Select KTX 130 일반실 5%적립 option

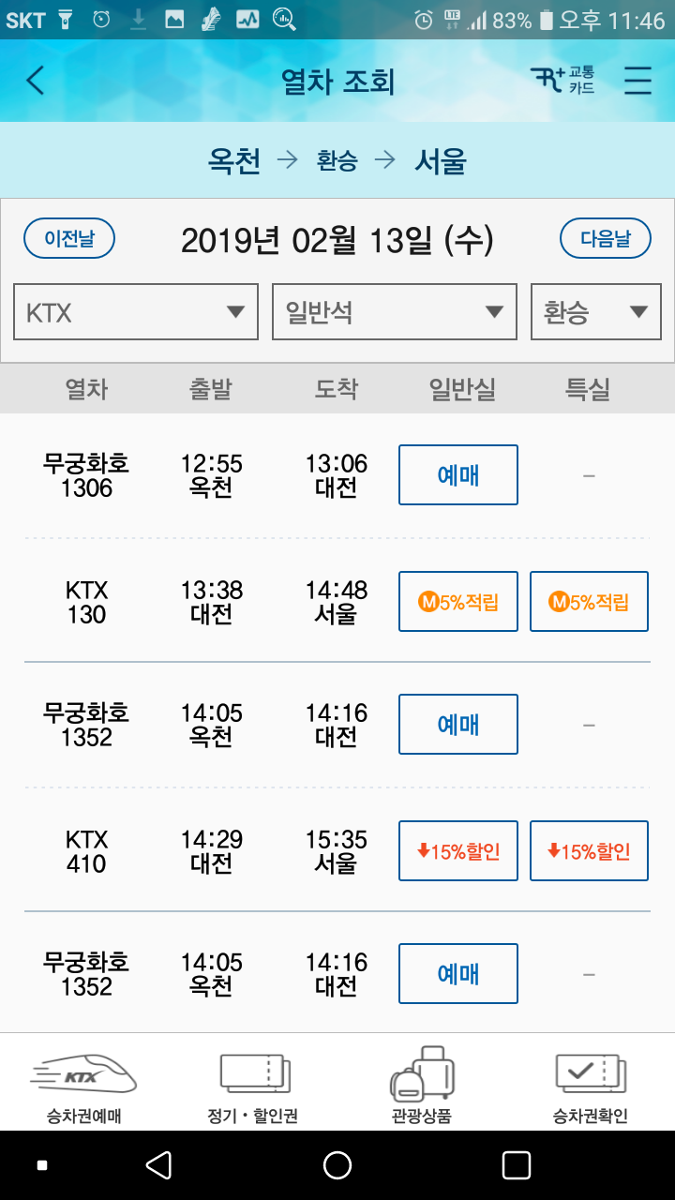click(x=458, y=601)
